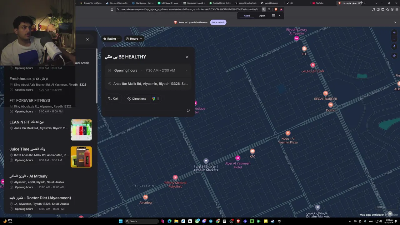Switch to City Guesser tab
This screenshot has width=400, height=225.
pos(143,3)
